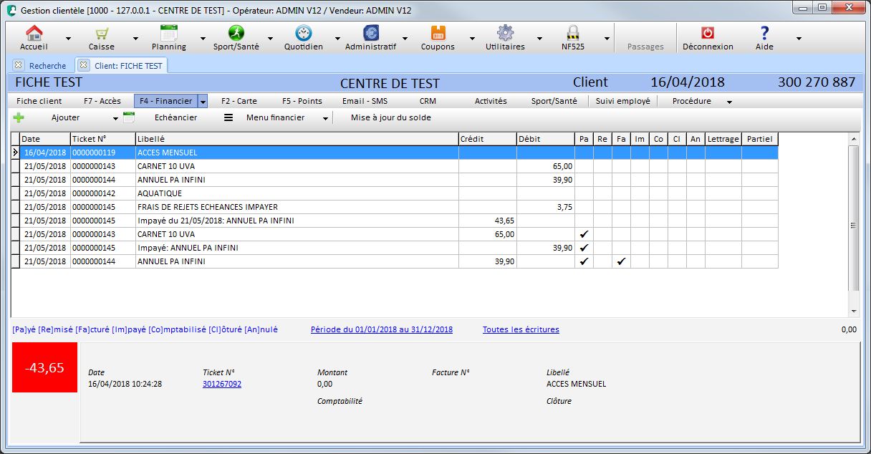
Task: Open the Activités tab
Action: click(x=491, y=101)
